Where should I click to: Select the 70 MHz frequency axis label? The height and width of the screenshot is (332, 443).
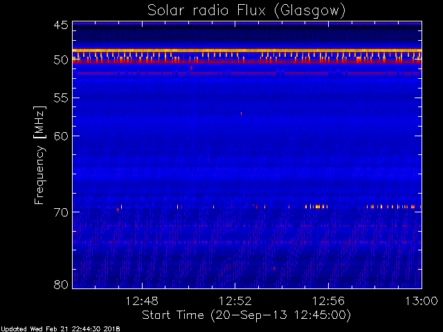(61, 212)
